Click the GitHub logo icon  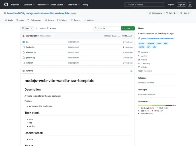[6, 5]
